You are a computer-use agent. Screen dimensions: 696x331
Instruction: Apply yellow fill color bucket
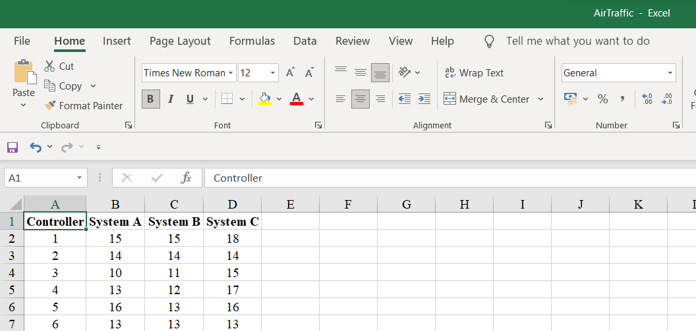click(x=264, y=99)
